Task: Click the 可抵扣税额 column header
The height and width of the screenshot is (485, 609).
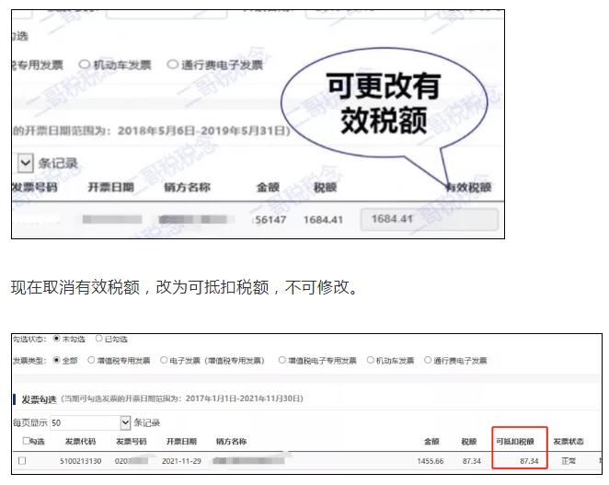Action: tap(515, 442)
